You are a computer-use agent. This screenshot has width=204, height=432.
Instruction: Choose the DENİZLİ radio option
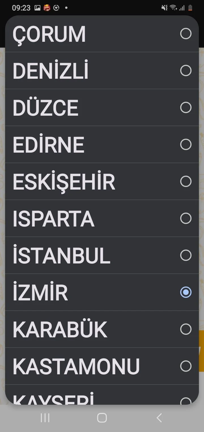[x=186, y=70]
